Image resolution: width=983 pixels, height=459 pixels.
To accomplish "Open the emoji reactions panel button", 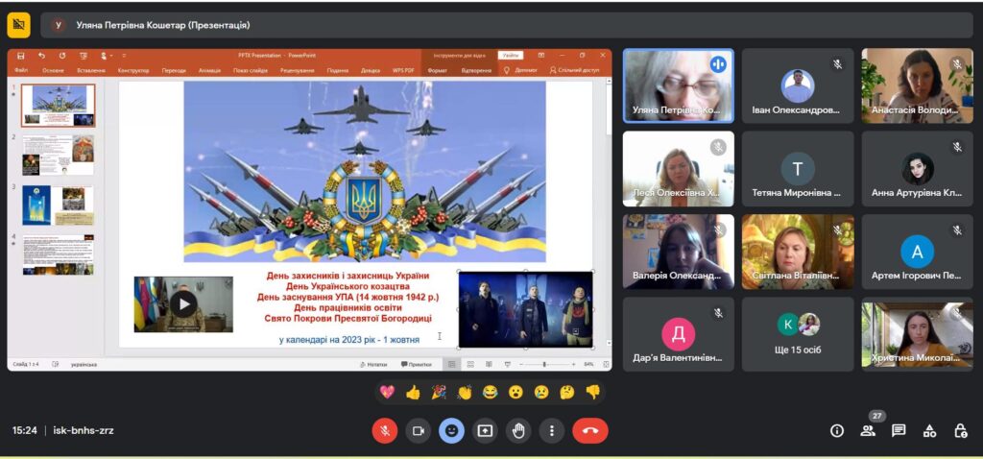I will 452,431.
